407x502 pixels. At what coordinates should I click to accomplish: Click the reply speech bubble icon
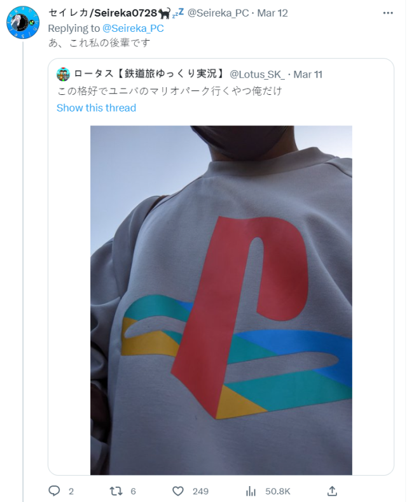tap(54, 491)
